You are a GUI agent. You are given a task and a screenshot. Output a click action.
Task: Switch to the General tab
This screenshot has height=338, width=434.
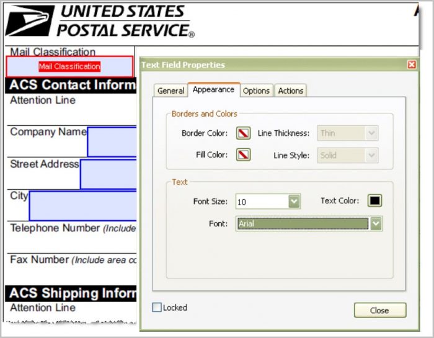(x=170, y=91)
